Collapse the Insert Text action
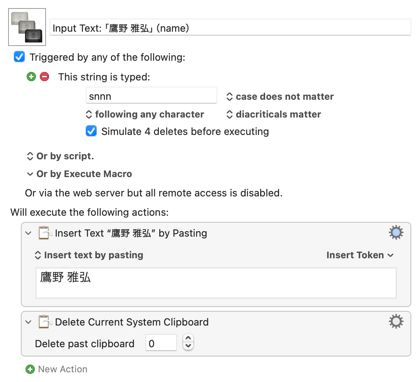Image resolution: width=419 pixels, height=382 pixels. (x=28, y=233)
